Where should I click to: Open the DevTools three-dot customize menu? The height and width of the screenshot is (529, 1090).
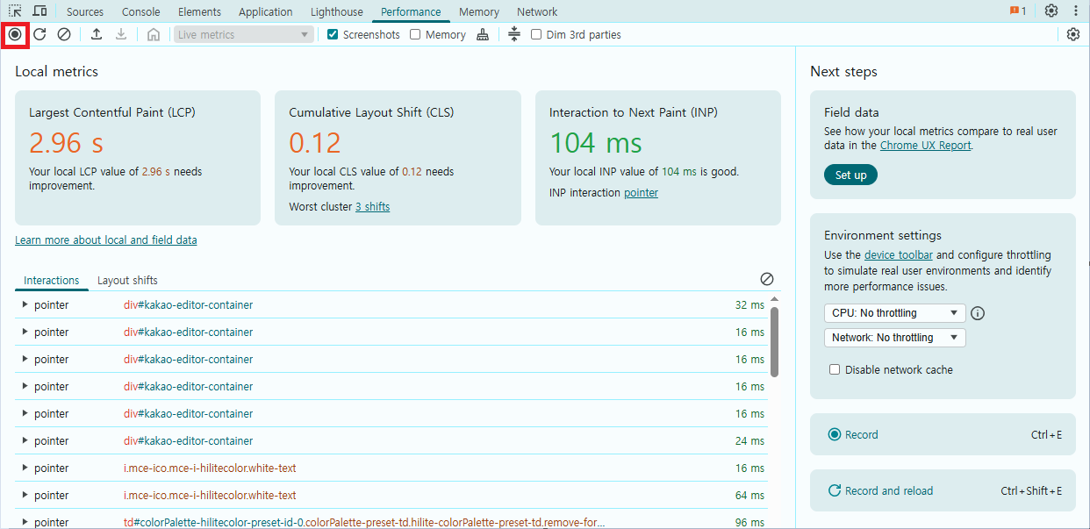[x=1076, y=11]
